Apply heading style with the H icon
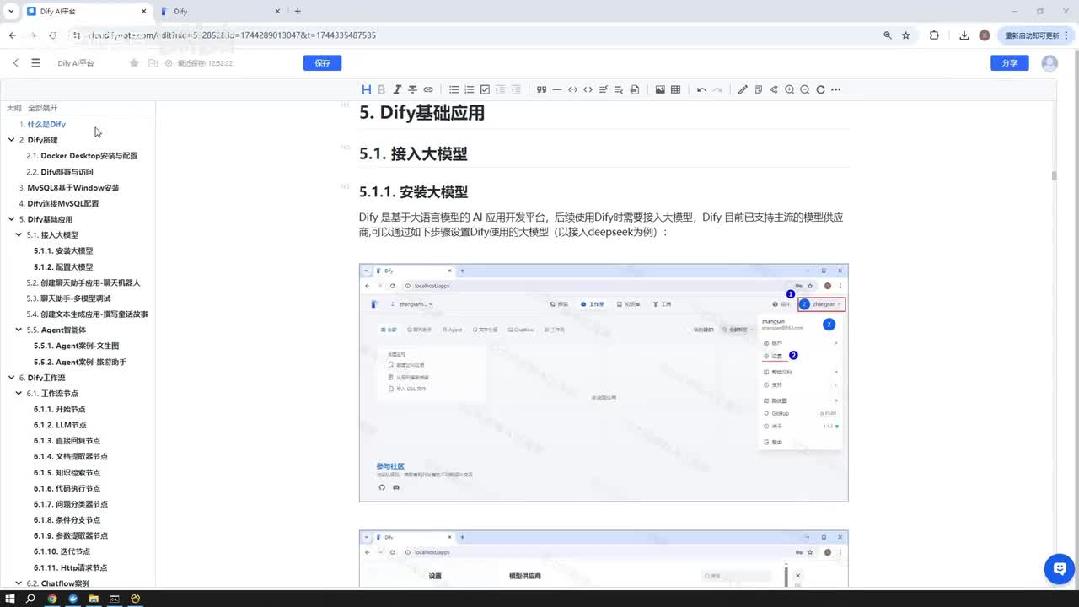 (366, 89)
